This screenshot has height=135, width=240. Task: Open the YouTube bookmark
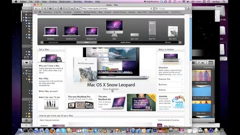click(78, 12)
